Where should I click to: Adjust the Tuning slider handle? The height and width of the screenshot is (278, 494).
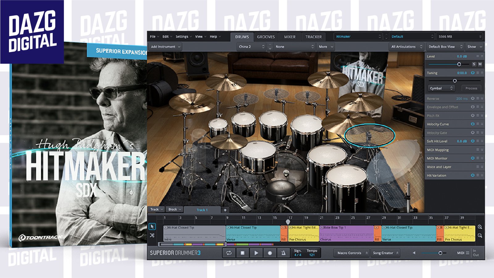coord(455,81)
